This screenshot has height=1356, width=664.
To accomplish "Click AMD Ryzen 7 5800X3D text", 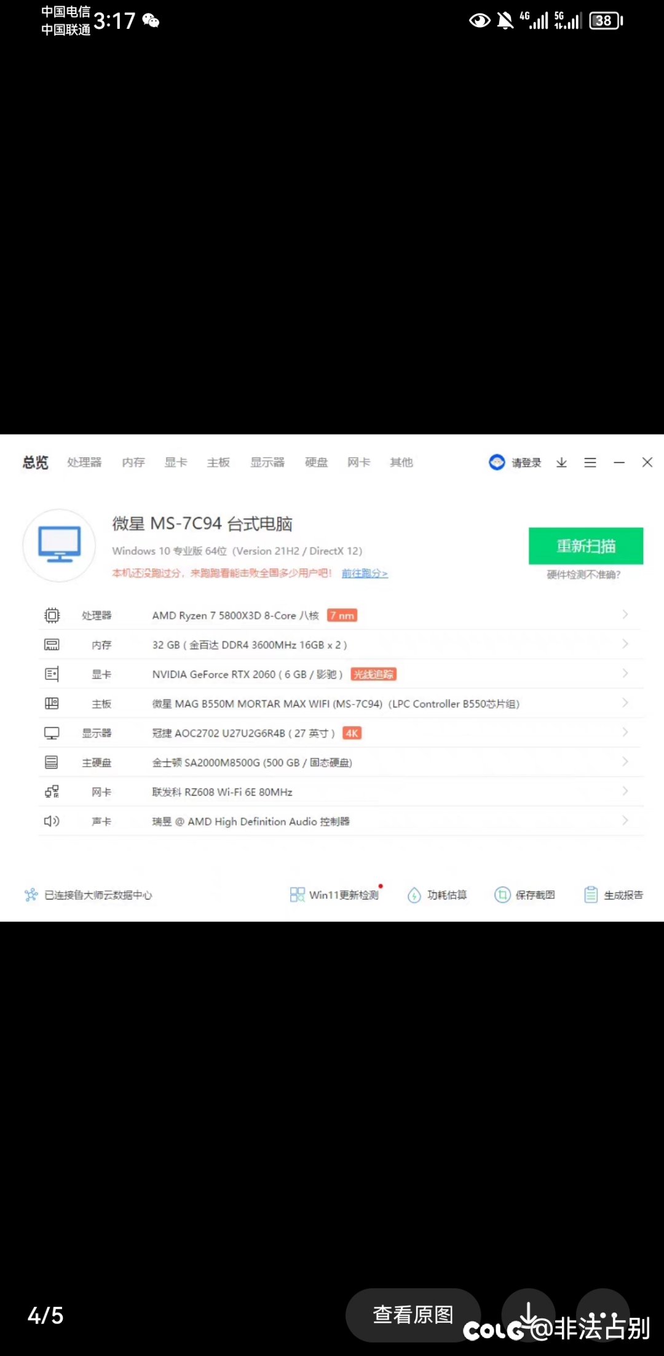I will (x=235, y=615).
